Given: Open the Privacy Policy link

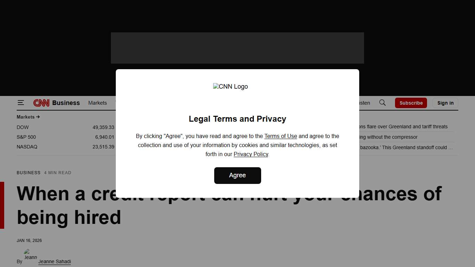Looking at the screenshot, I should tap(251, 154).
